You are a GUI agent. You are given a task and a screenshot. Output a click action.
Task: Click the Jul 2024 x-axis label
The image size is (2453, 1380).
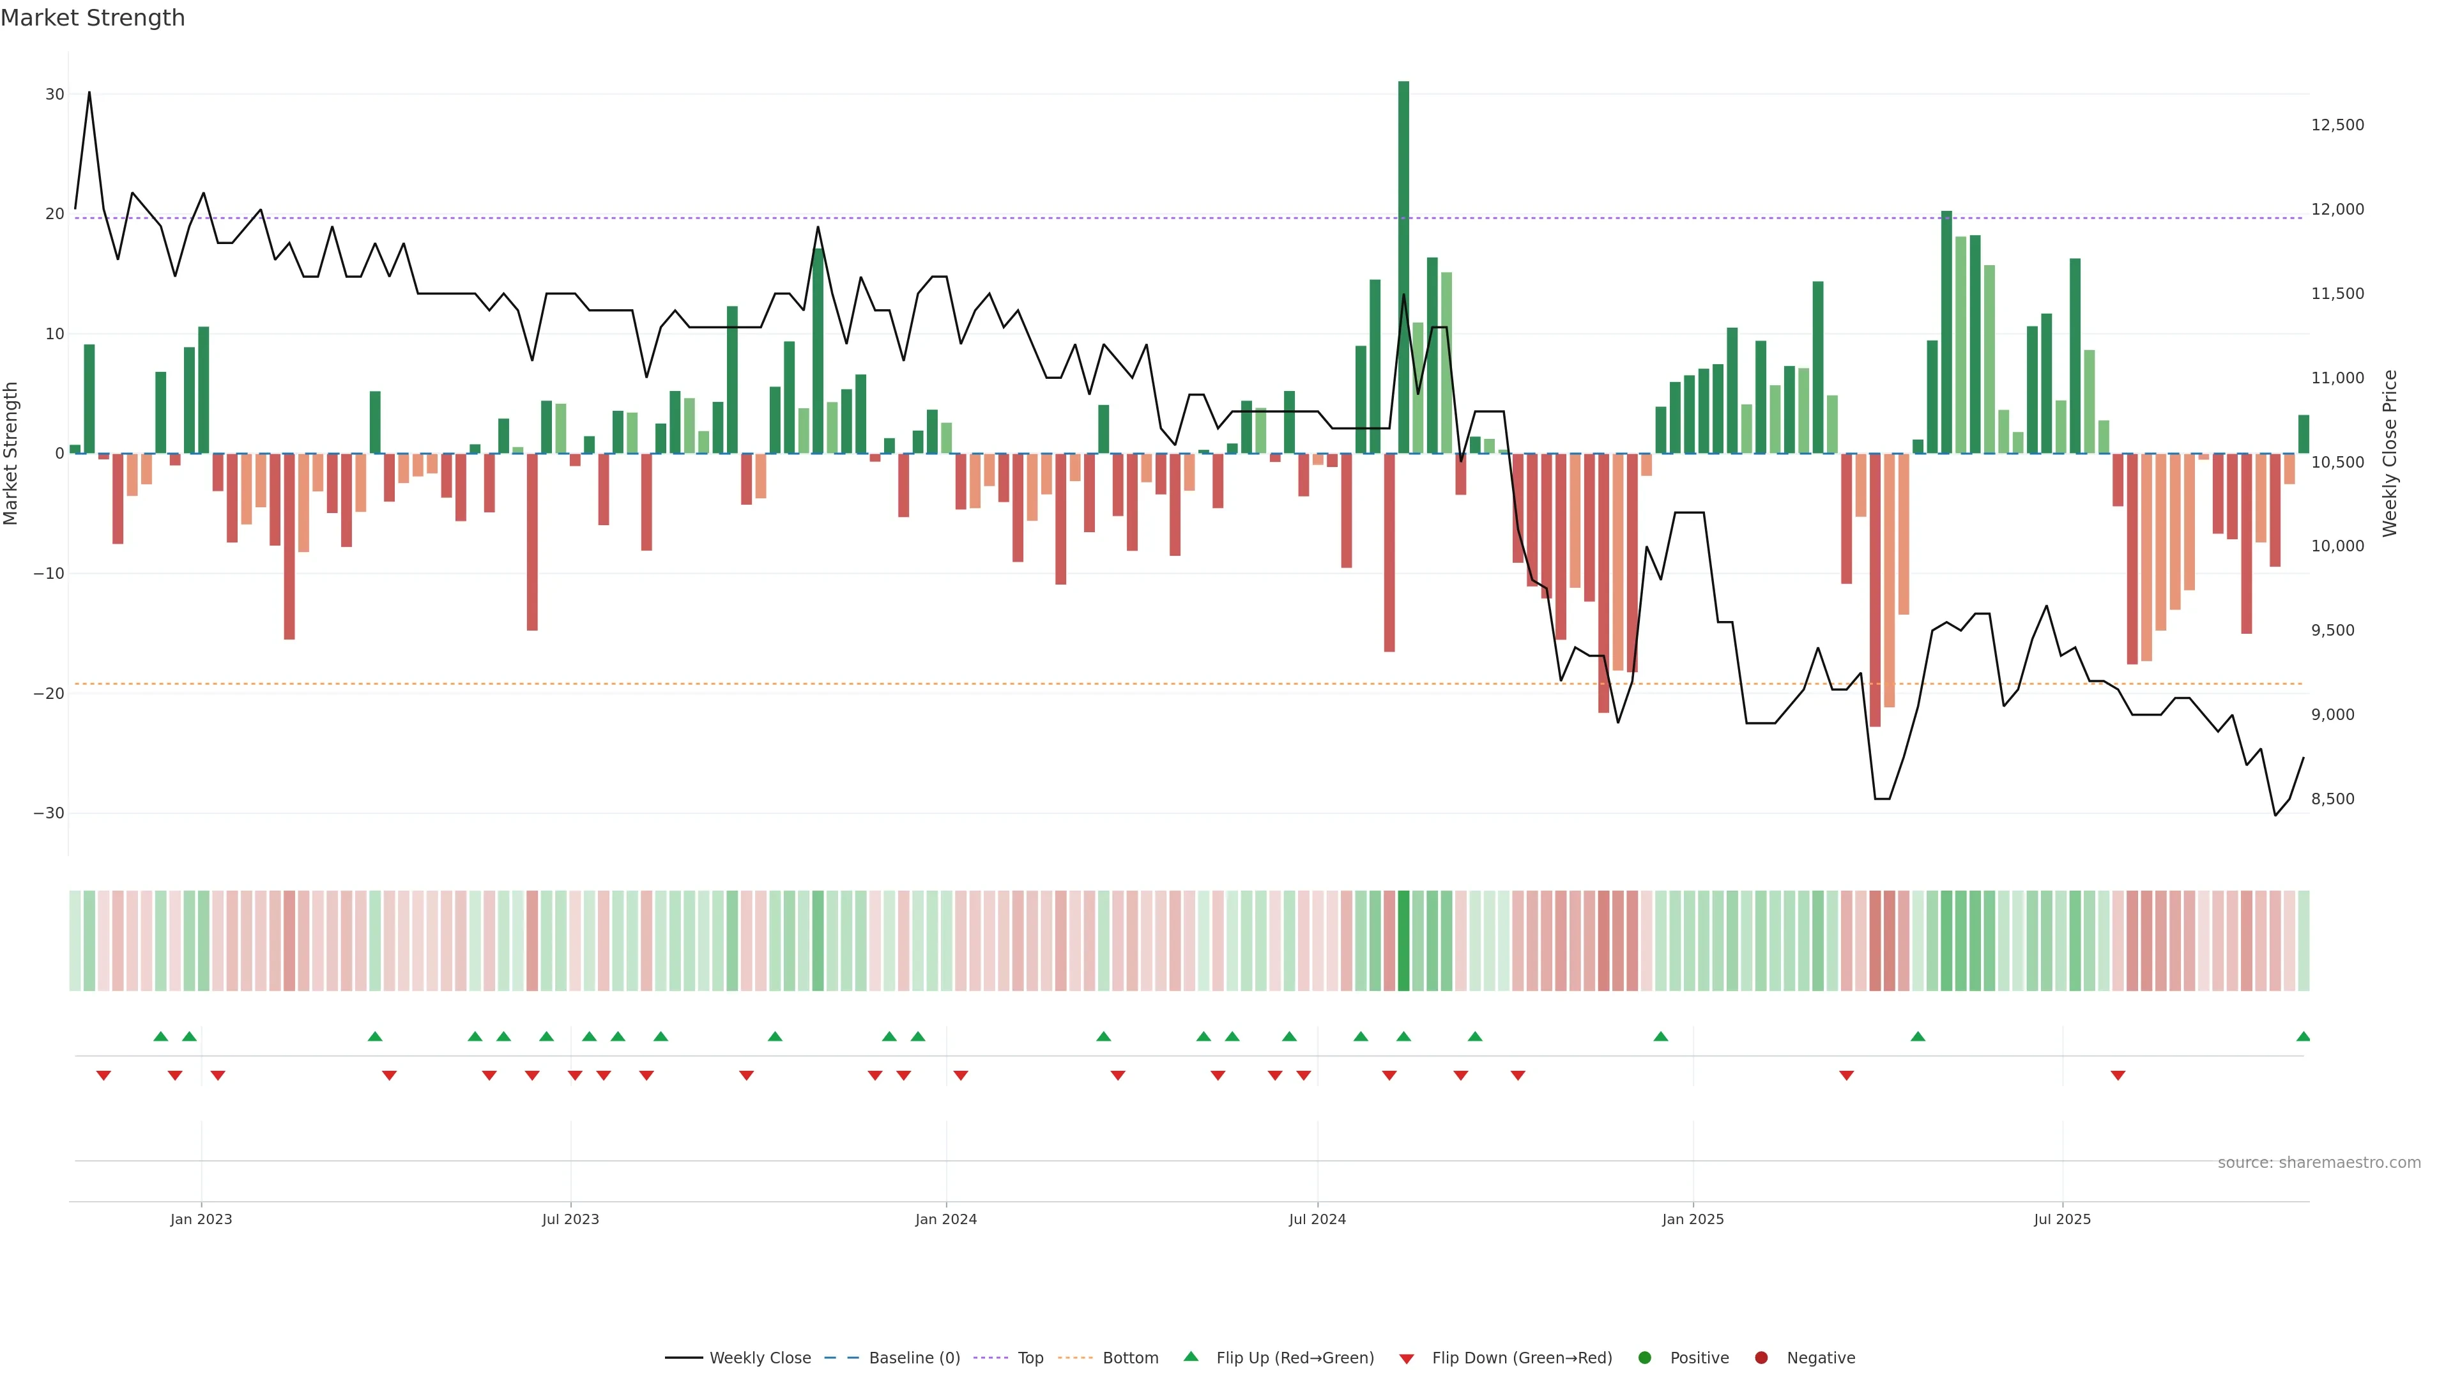(1317, 1219)
